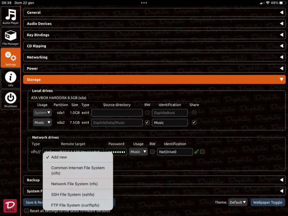The width and height of the screenshot is (288, 216).
Task: Select Network File System (nfs) option
Action: coord(74,184)
